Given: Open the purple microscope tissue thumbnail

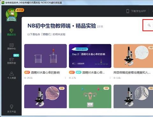Looking at the screenshot, I should coord(46,96).
